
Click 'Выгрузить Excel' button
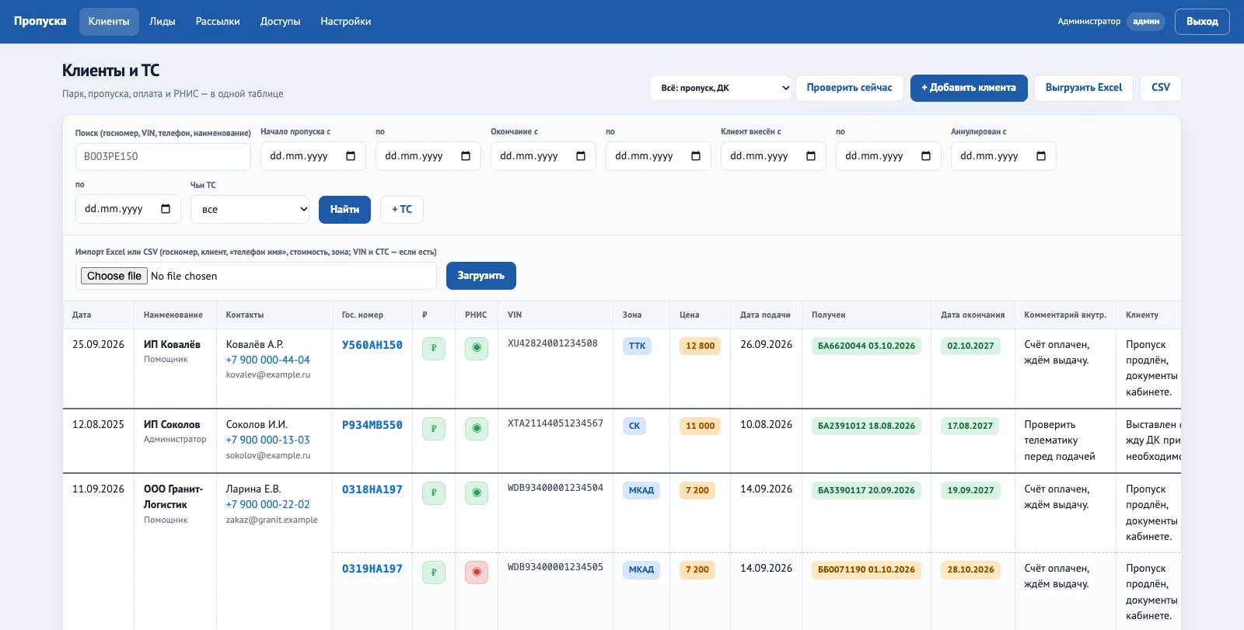[1084, 88]
